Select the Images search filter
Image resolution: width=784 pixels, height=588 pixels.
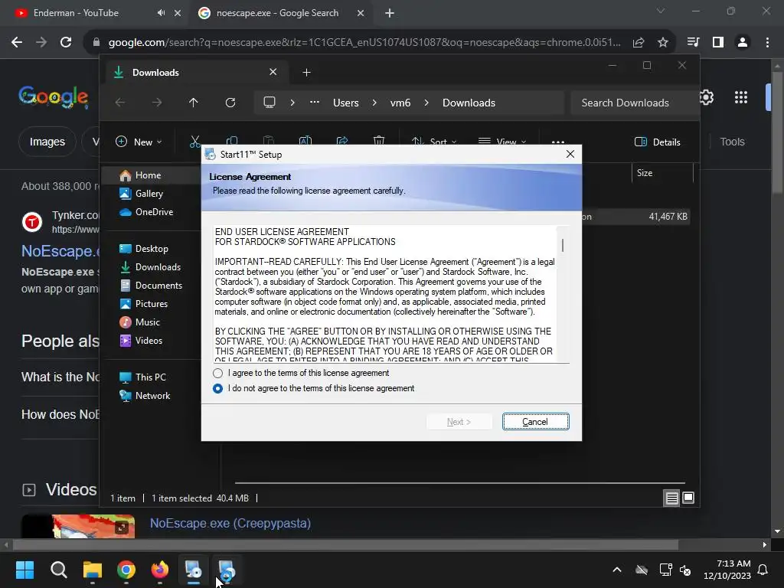tap(47, 142)
